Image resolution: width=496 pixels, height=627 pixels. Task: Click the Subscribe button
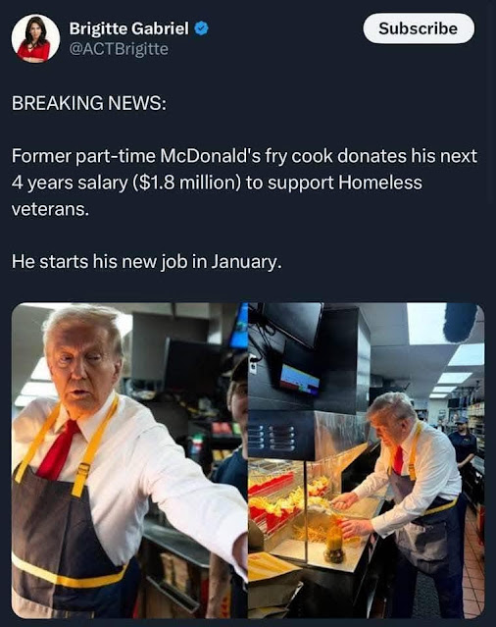point(419,28)
